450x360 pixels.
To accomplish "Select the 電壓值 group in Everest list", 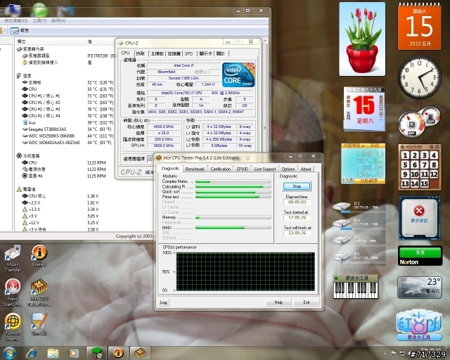I will (26, 189).
